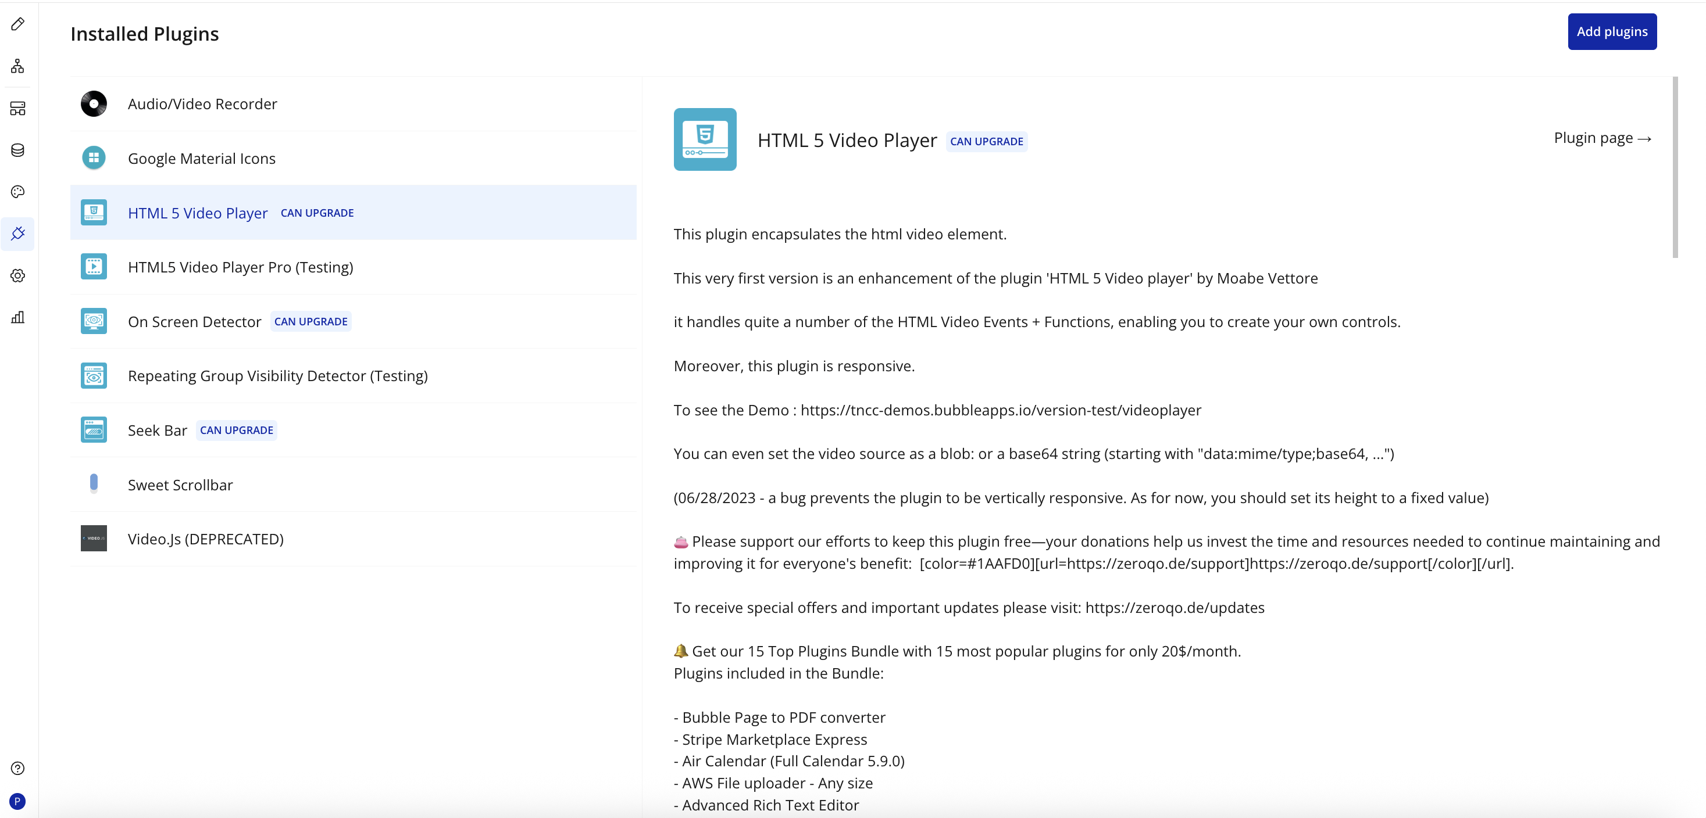Click the plugin details vertical scrollbar

1675,167
